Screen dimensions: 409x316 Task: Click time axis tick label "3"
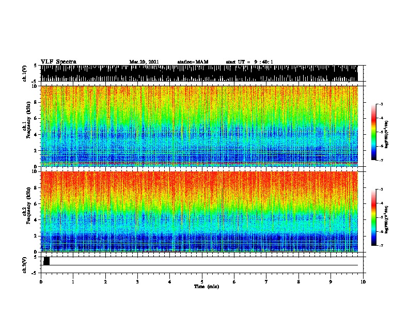(137, 282)
